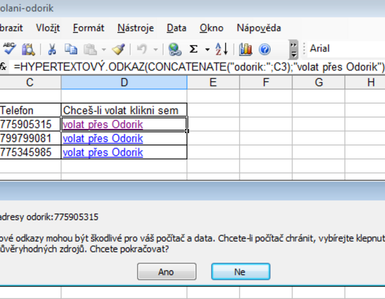Select column F header
Image resolution: width=385 pixels, height=299 pixels.
coord(266,82)
